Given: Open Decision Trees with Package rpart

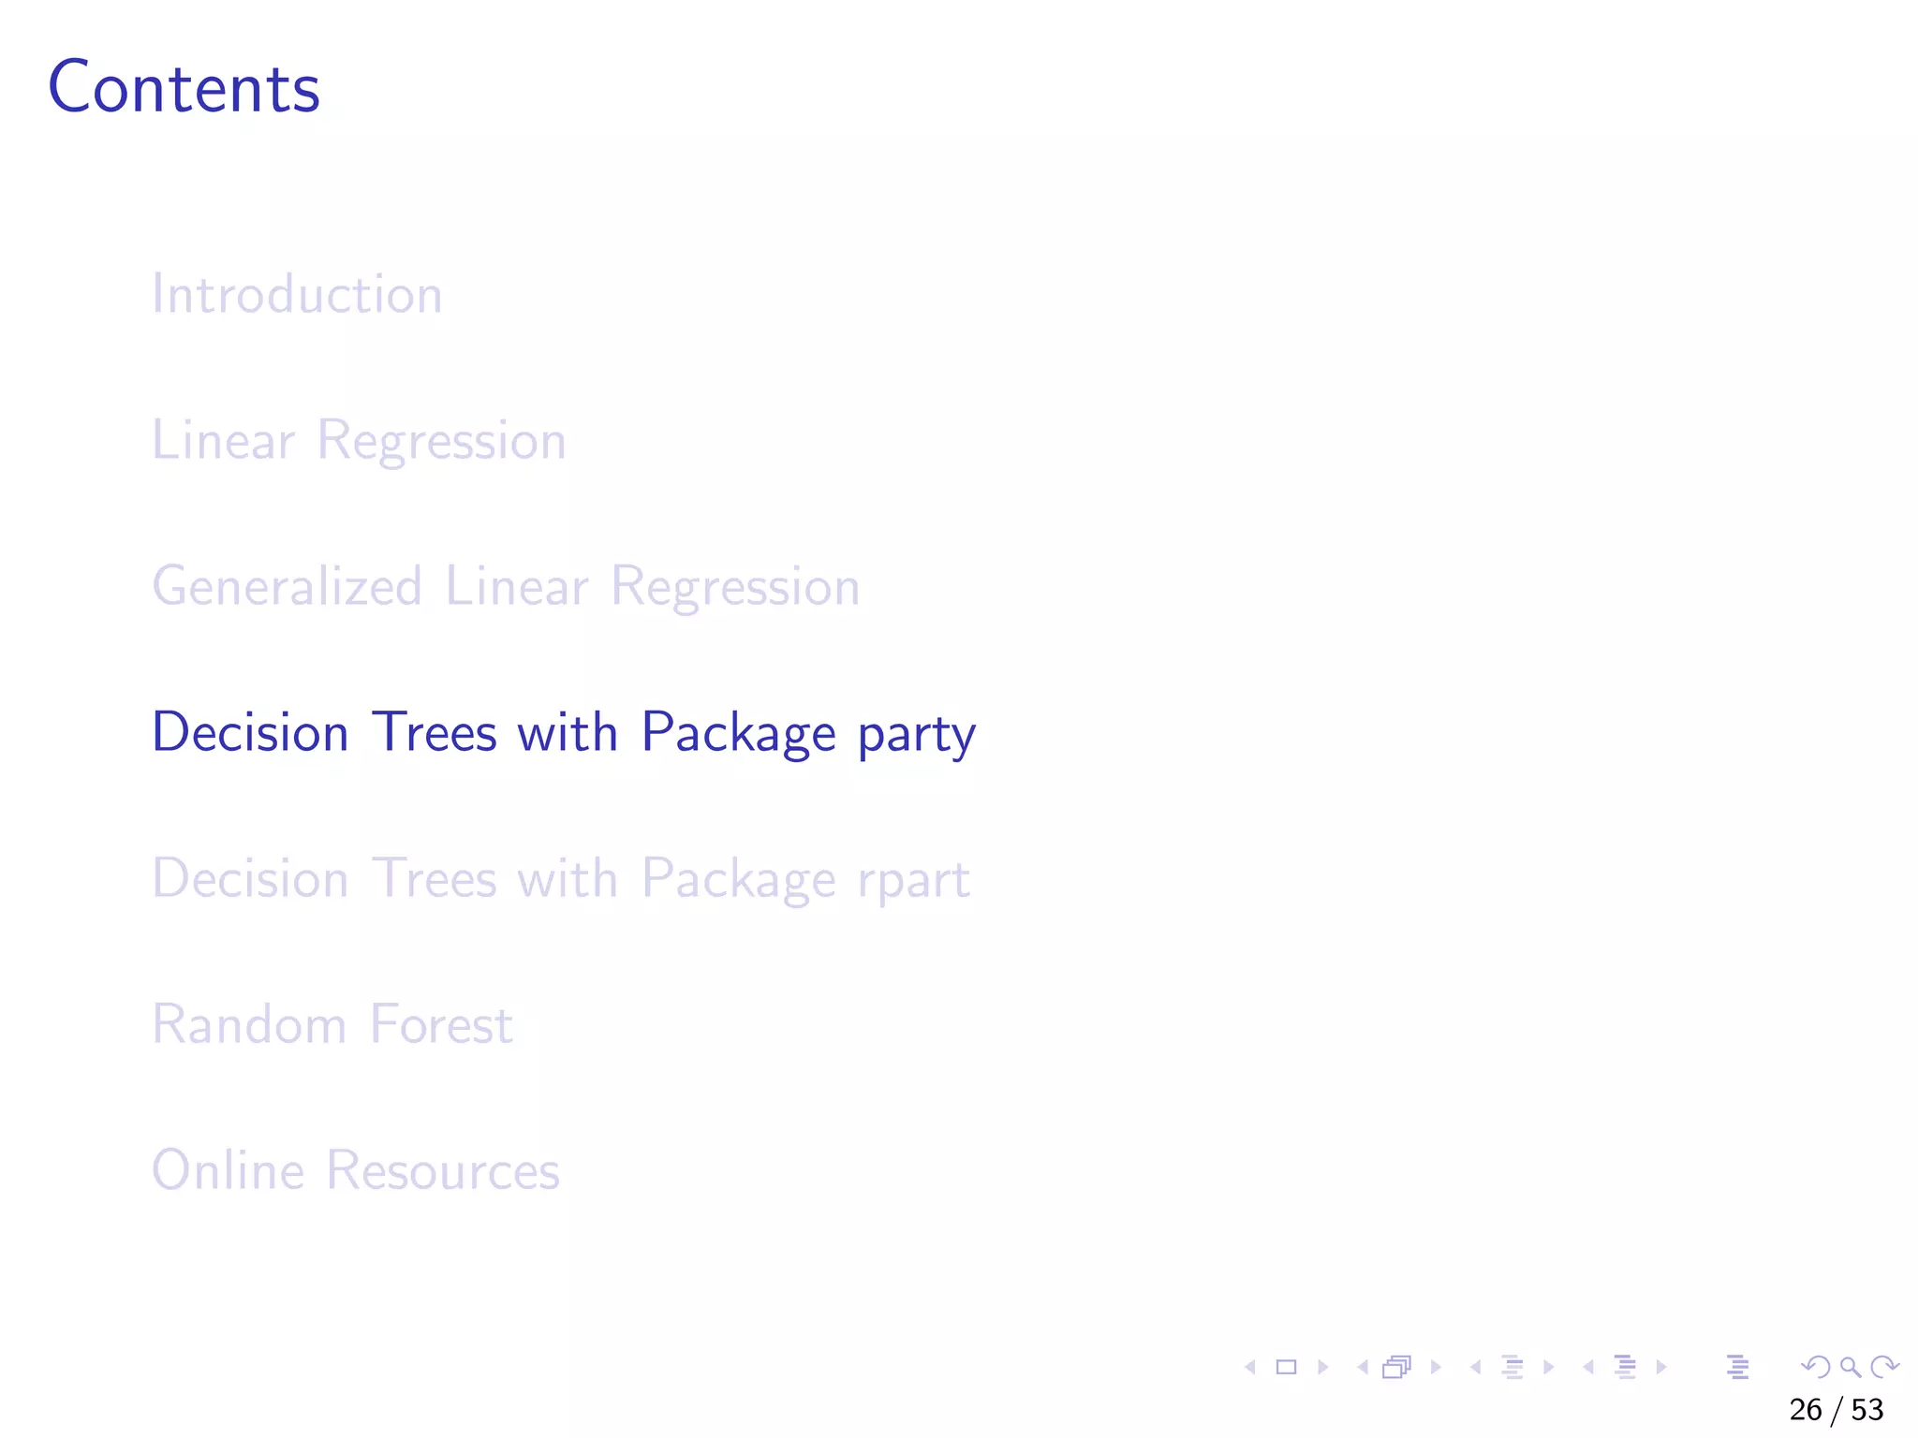Looking at the screenshot, I should pos(561,879).
